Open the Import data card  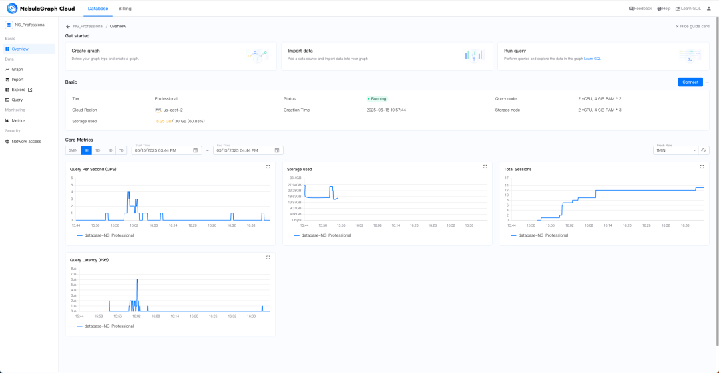click(387, 57)
